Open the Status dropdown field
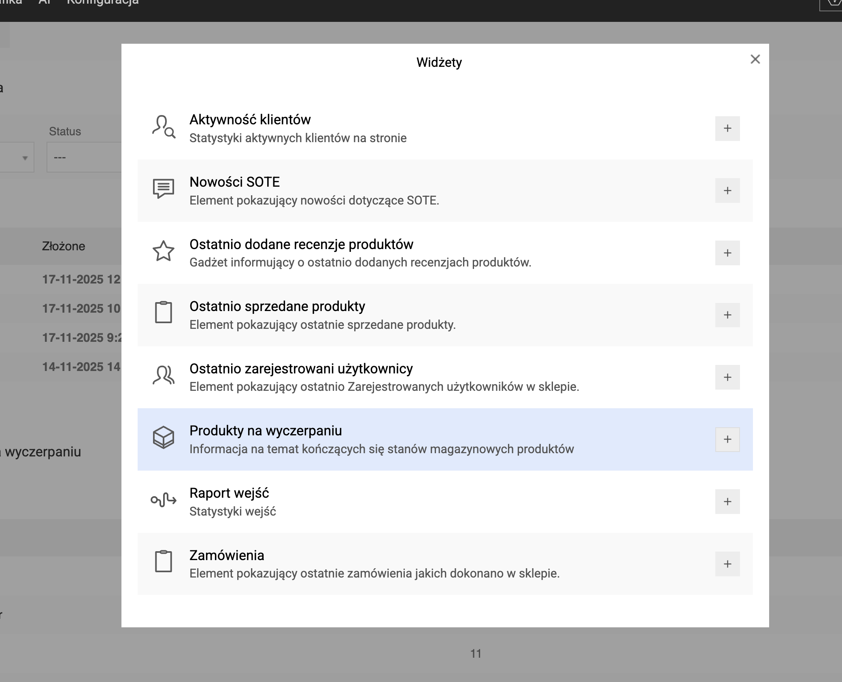This screenshot has width=842, height=682. [x=84, y=157]
